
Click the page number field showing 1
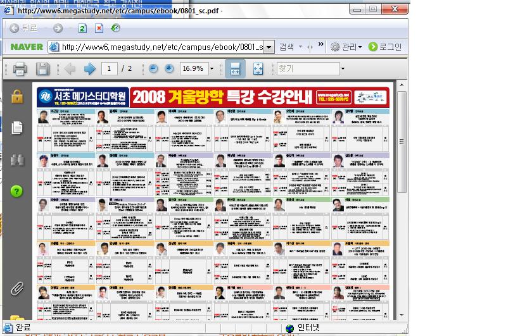pyautogui.click(x=109, y=69)
